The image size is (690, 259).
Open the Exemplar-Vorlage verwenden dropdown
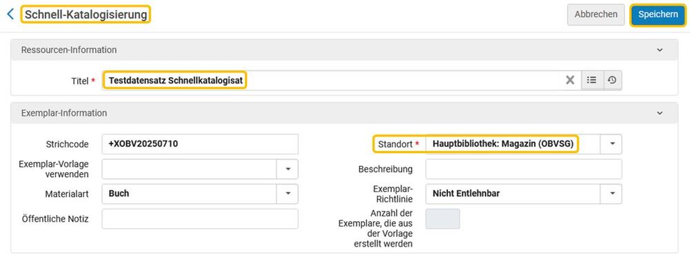(288, 169)
